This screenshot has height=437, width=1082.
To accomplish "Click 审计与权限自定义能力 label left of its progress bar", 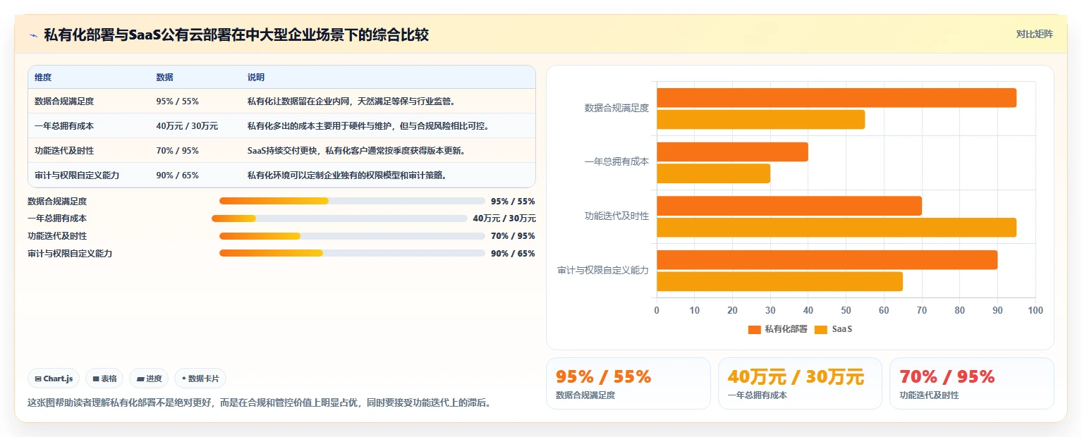I will tap(70, 253).
